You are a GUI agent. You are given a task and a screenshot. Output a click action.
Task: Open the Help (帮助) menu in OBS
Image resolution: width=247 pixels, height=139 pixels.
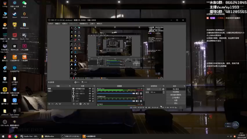click(99, 24)
